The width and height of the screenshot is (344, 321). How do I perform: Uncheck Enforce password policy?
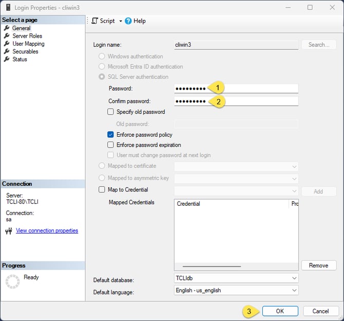click(110, 135)
